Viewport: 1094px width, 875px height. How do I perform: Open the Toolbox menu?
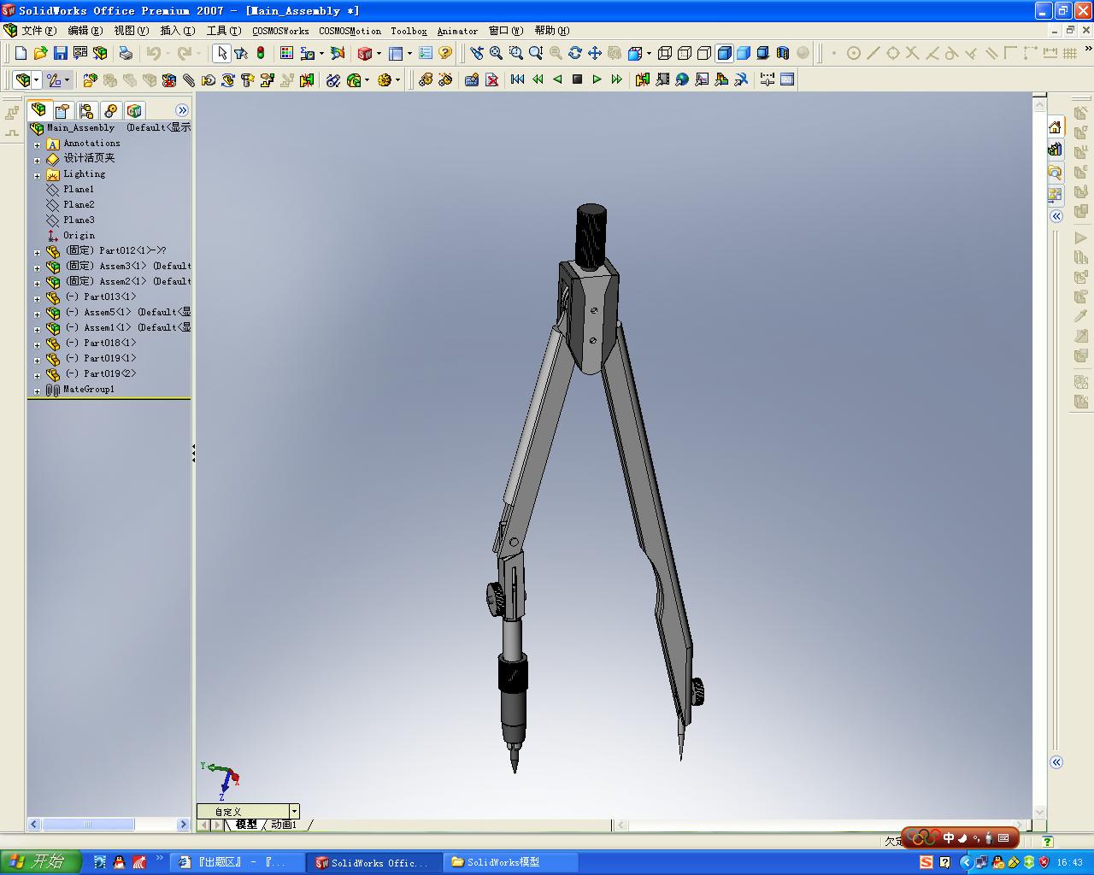point(409,31)
